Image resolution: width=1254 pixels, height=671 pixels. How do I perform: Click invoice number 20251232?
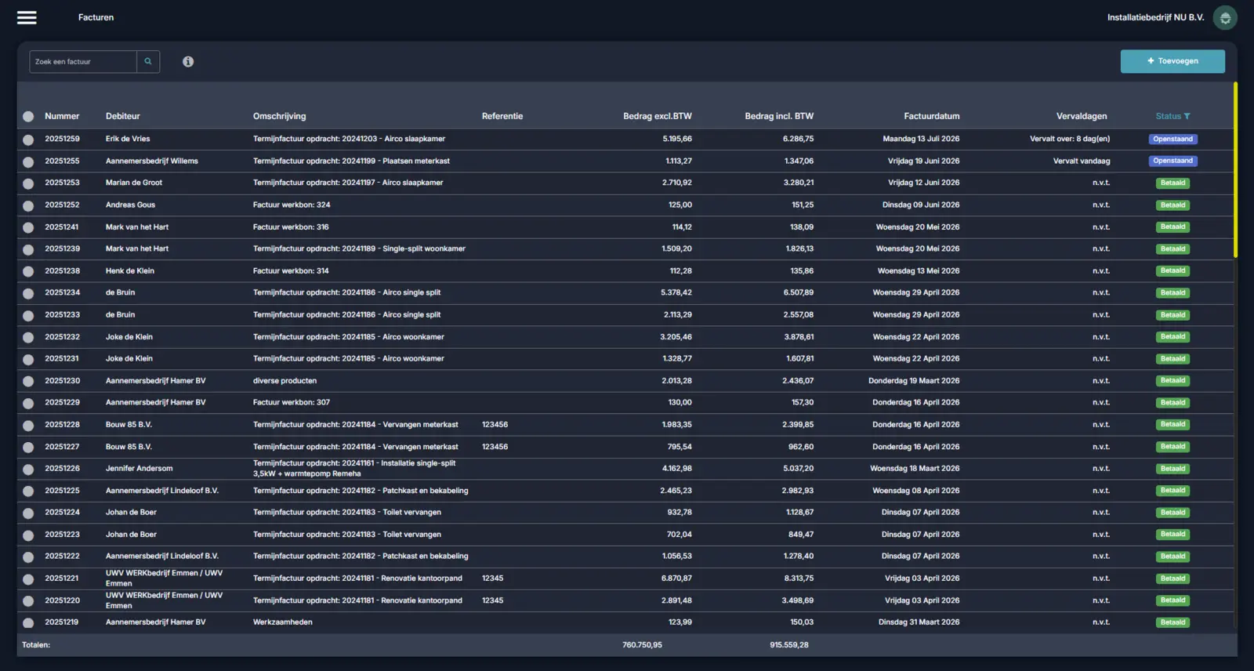(x=62, y=336)
